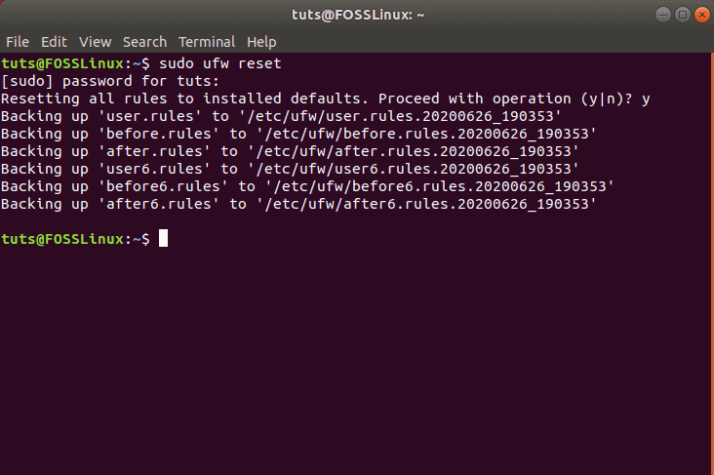Viewport: 714px width, 475px height.
Task: Click the white cursor block at the prompt
Action: pos(163,239)
